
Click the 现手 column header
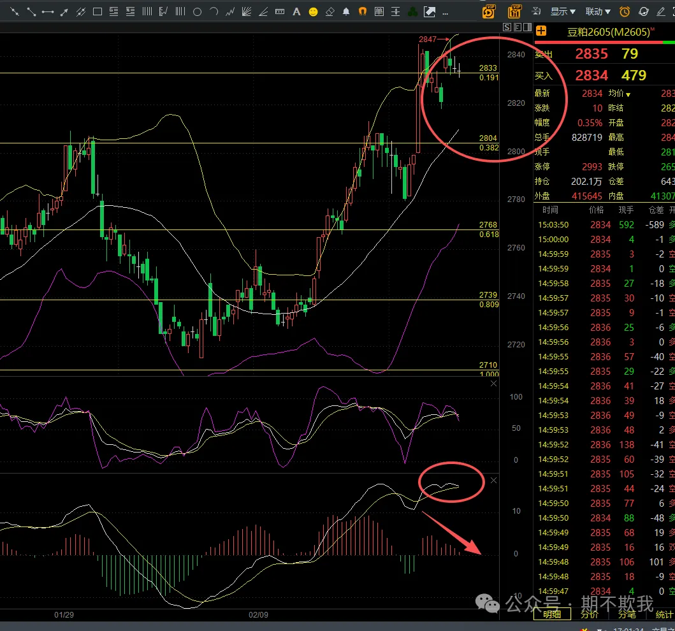click(x=626, y=210)
